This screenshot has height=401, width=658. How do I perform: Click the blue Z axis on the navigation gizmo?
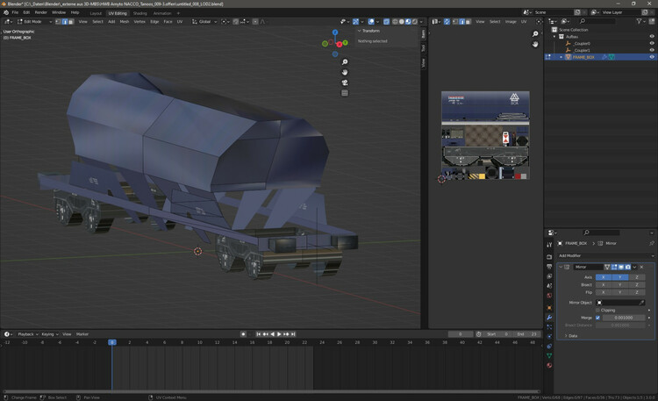[x=335, y=32]
